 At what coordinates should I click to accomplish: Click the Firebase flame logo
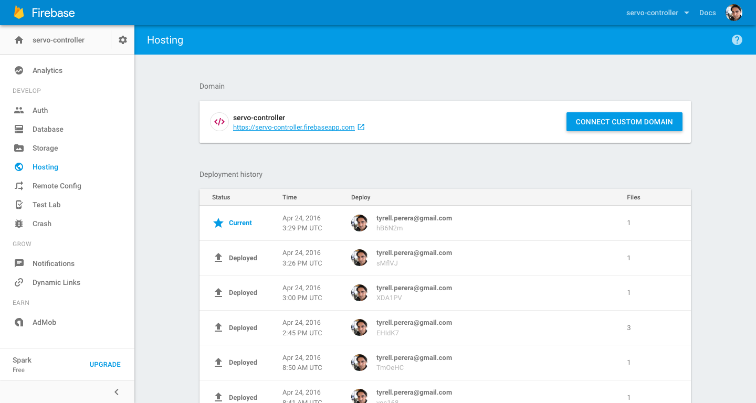click(19, 13)
